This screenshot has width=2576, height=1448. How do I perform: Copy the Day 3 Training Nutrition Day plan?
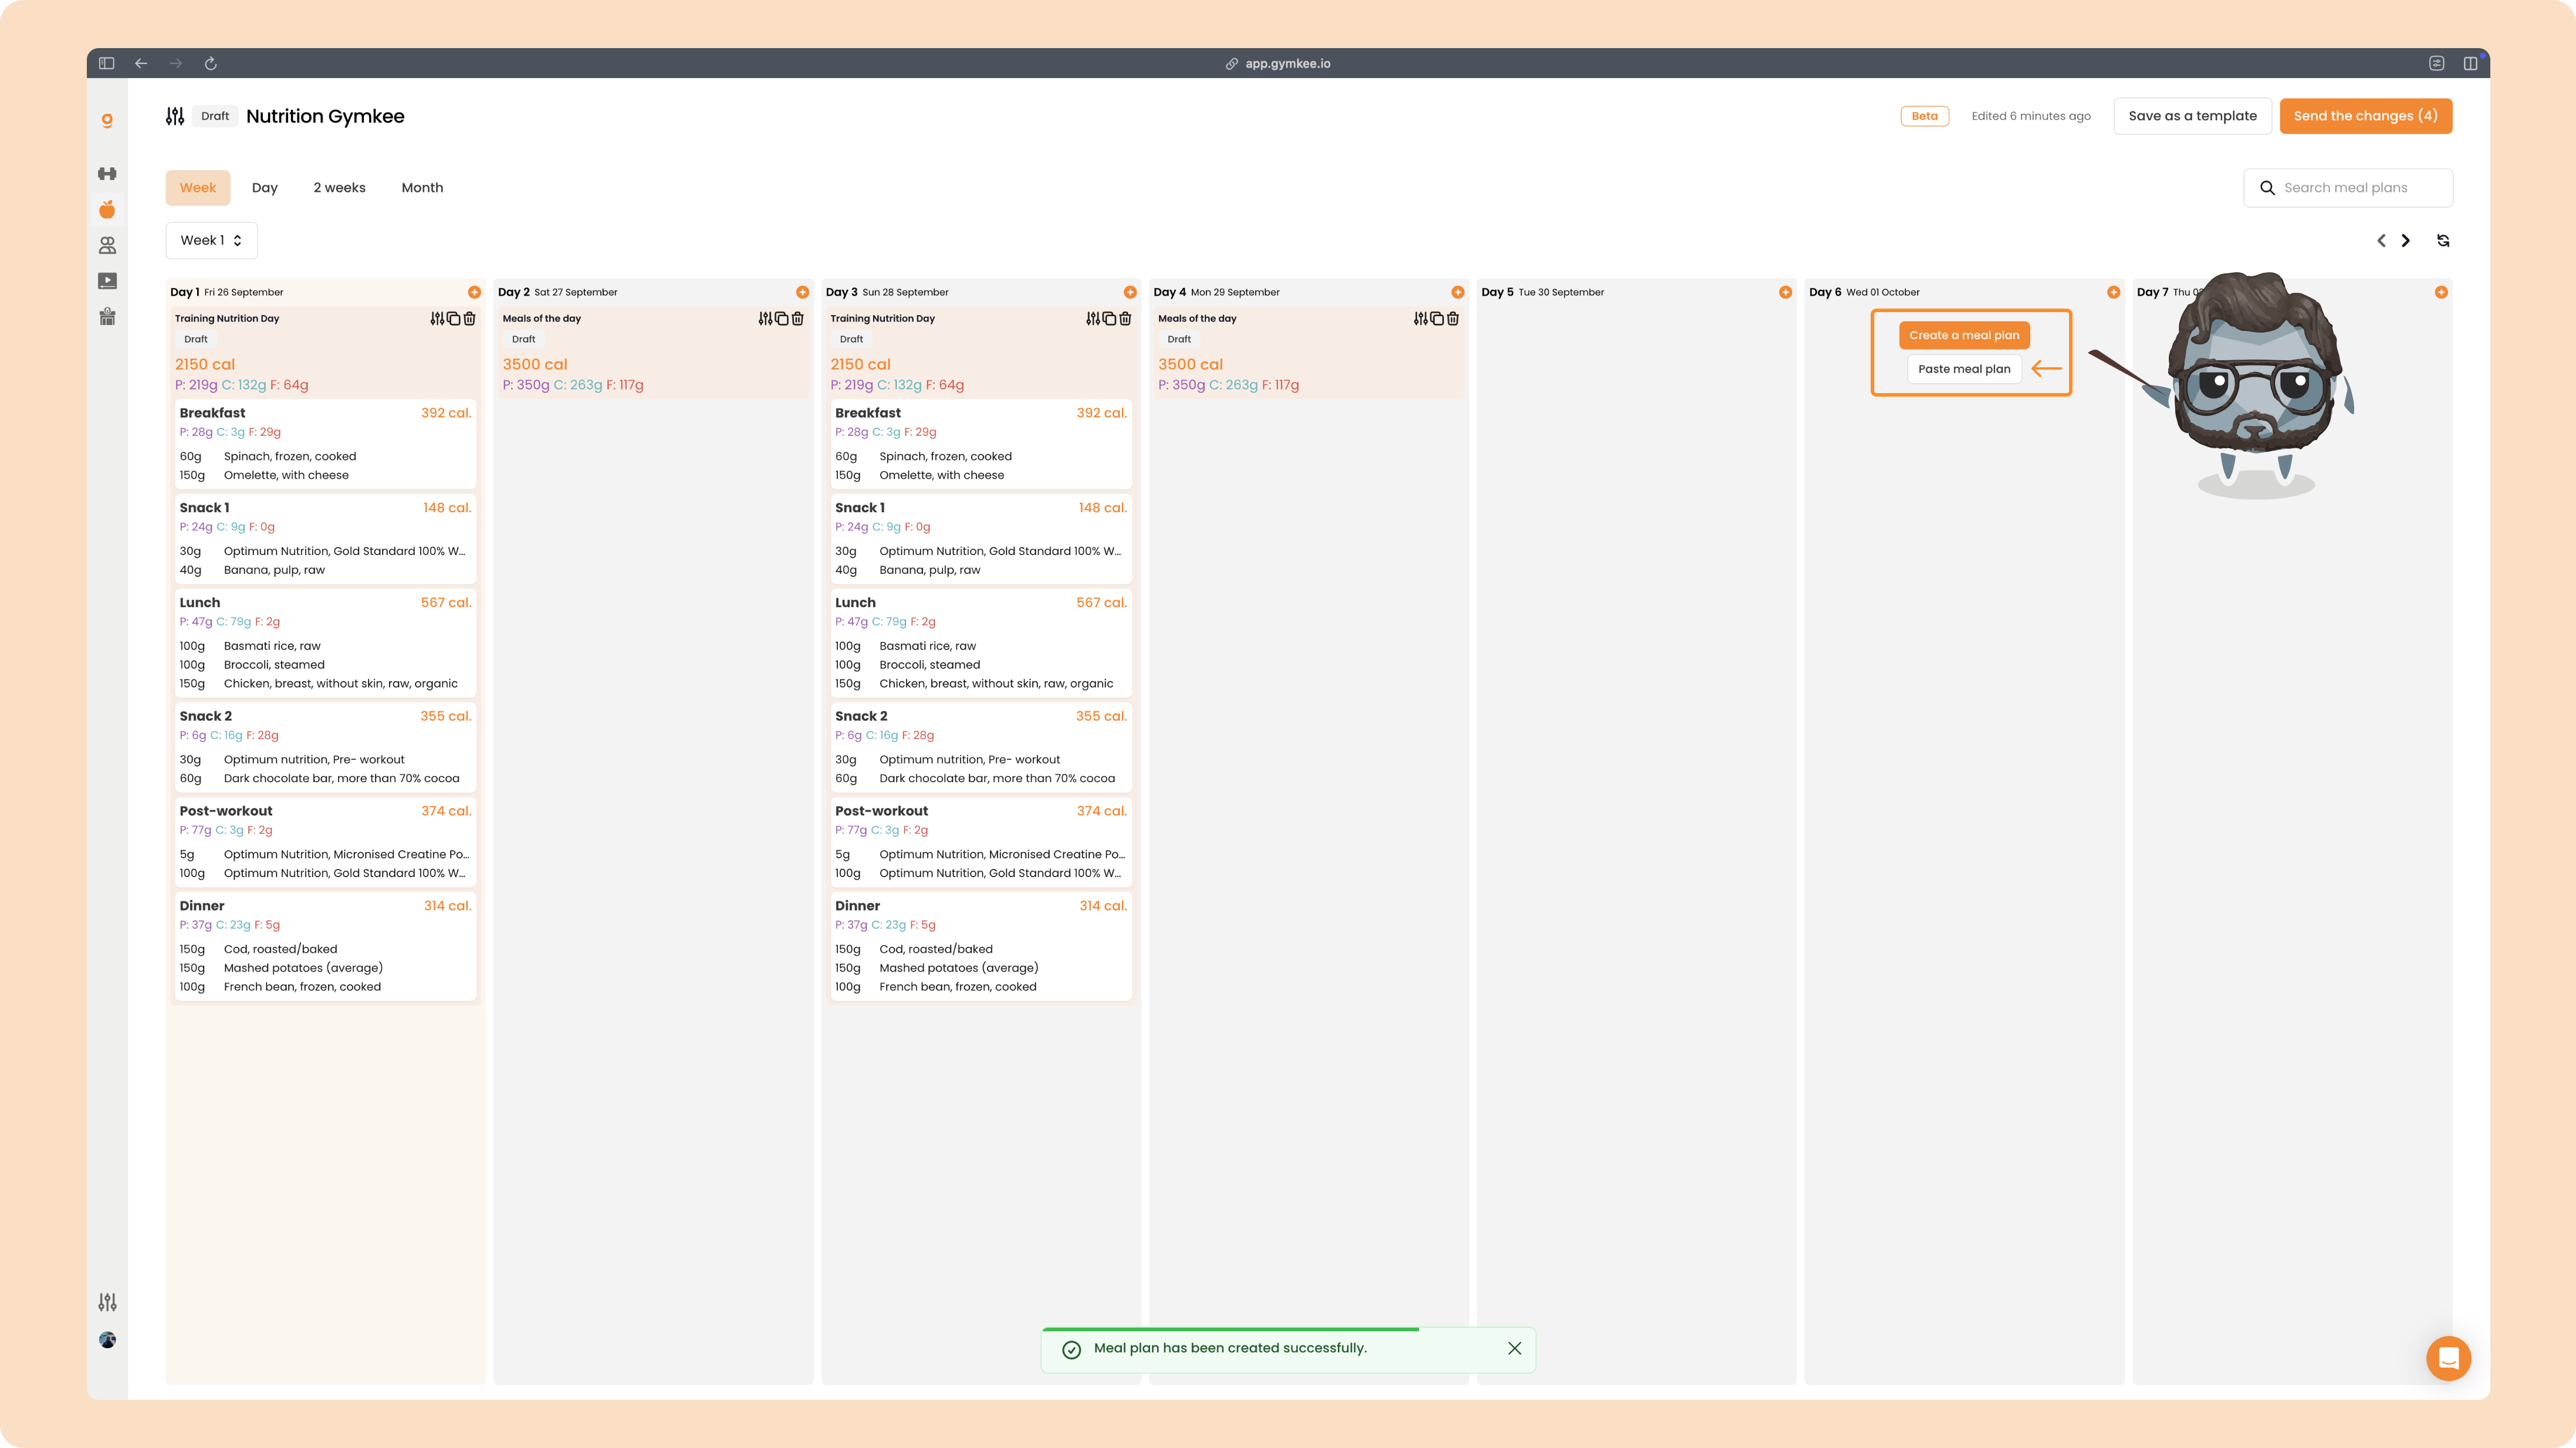(1109, 318)
